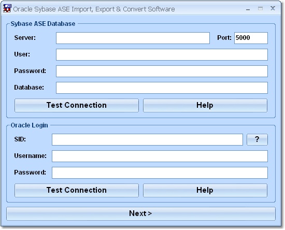The width and height of the screenshot is (285, 230).
Task: Click the 'Oracle Login' group title
Action: 29,125
